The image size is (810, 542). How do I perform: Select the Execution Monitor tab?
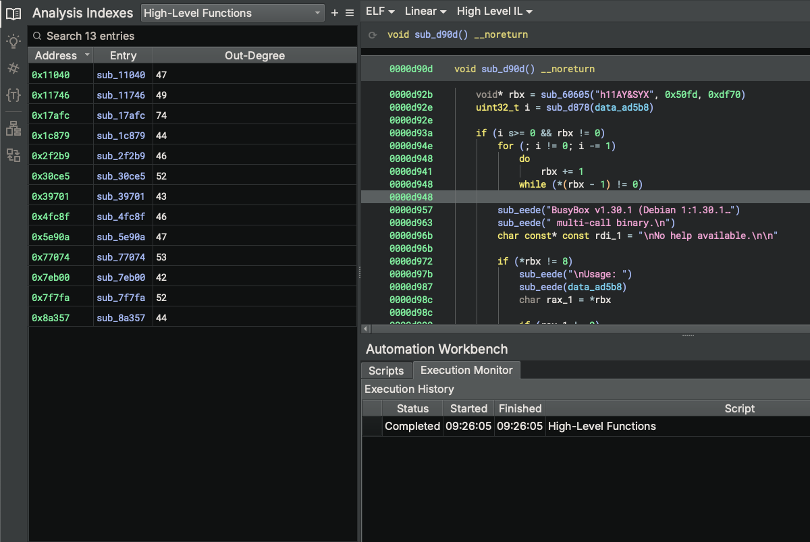coord(466,370)
